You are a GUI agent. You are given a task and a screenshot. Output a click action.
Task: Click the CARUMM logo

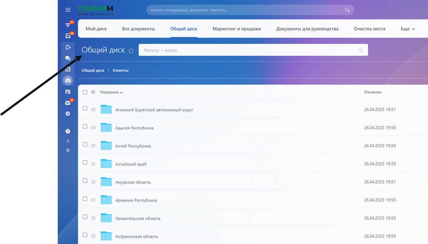[x=96, y=10]
